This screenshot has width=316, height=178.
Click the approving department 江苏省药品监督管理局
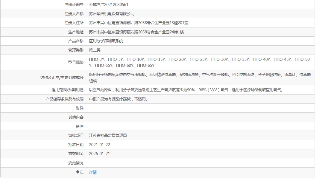[108, 135]
